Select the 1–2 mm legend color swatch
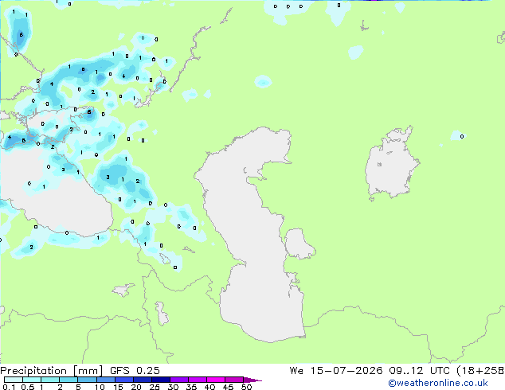505x390 pixels. point(50,380)
